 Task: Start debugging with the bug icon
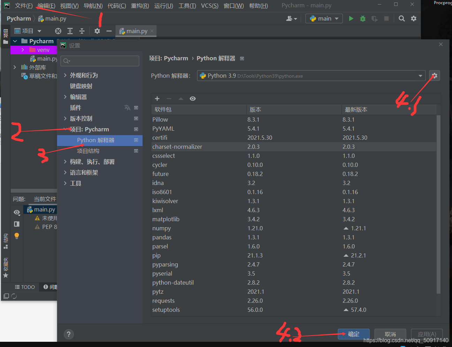click(363, 18)
